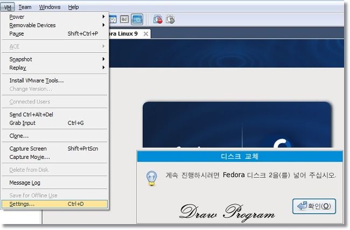Viewport: 350px width, 230px height.
Task: Click the disabled Change Version... entry
Action: [55, 89]
